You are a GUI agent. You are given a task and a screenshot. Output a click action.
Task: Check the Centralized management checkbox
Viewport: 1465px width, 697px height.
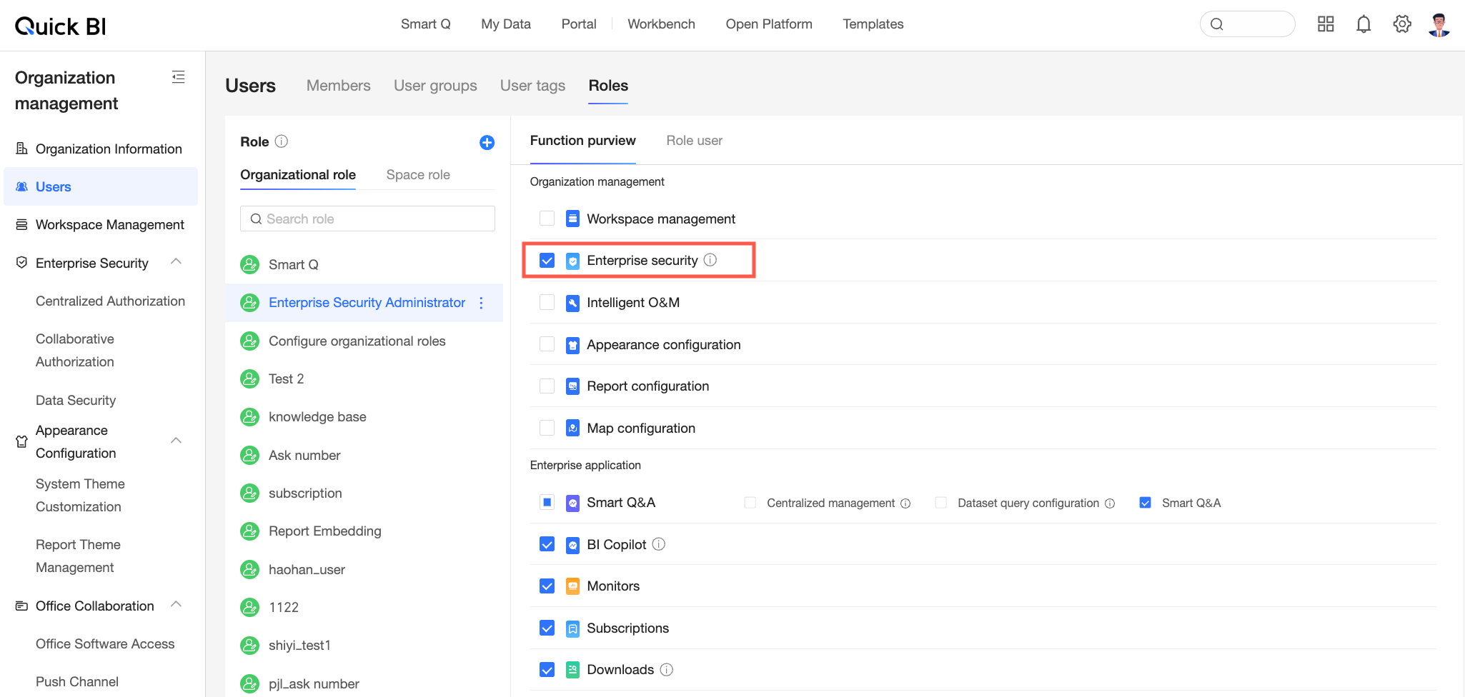[x=750, y=503]
